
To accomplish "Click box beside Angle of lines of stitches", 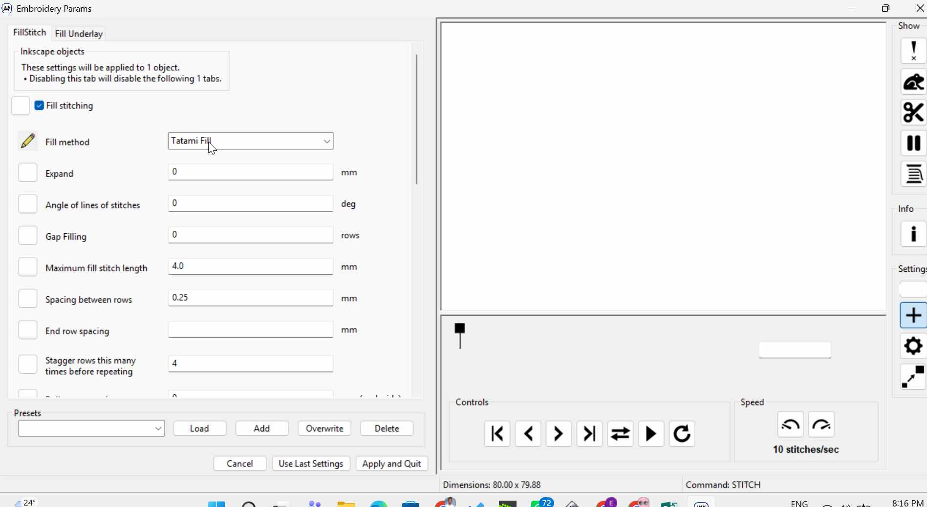I will (28, 204).
